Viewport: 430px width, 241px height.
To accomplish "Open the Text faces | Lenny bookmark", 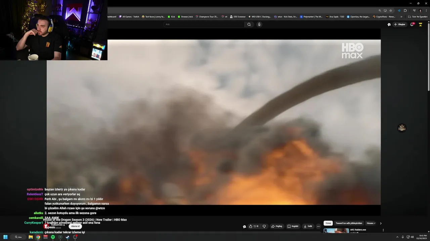I will [153, 17].
